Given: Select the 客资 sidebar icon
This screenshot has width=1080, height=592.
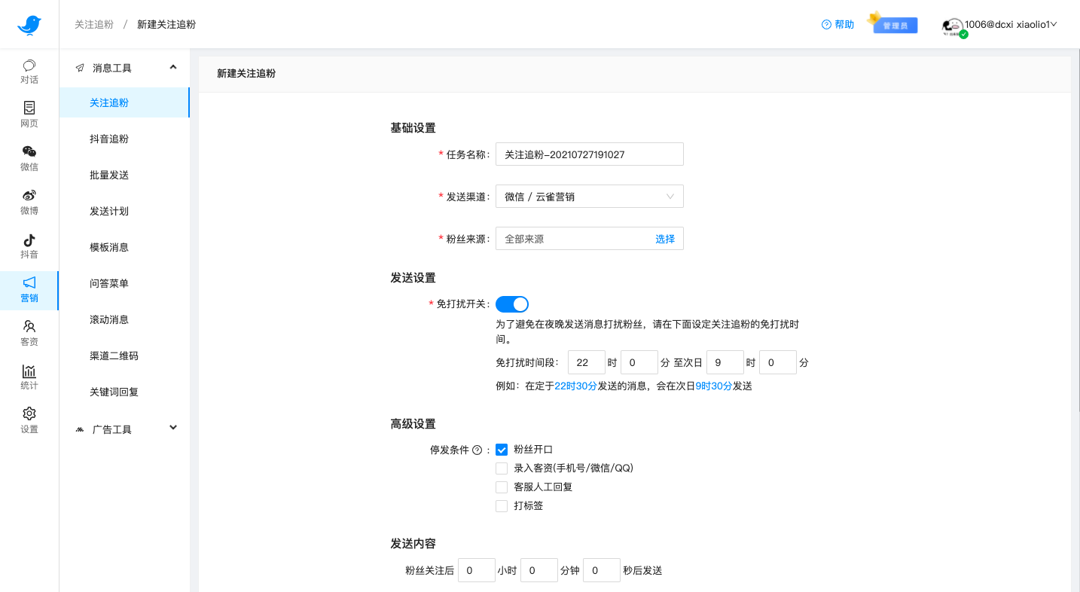Looking at the screenshot, I should (x=29, y=333).
